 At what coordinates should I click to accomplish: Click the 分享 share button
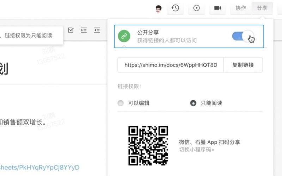(262, 8)
